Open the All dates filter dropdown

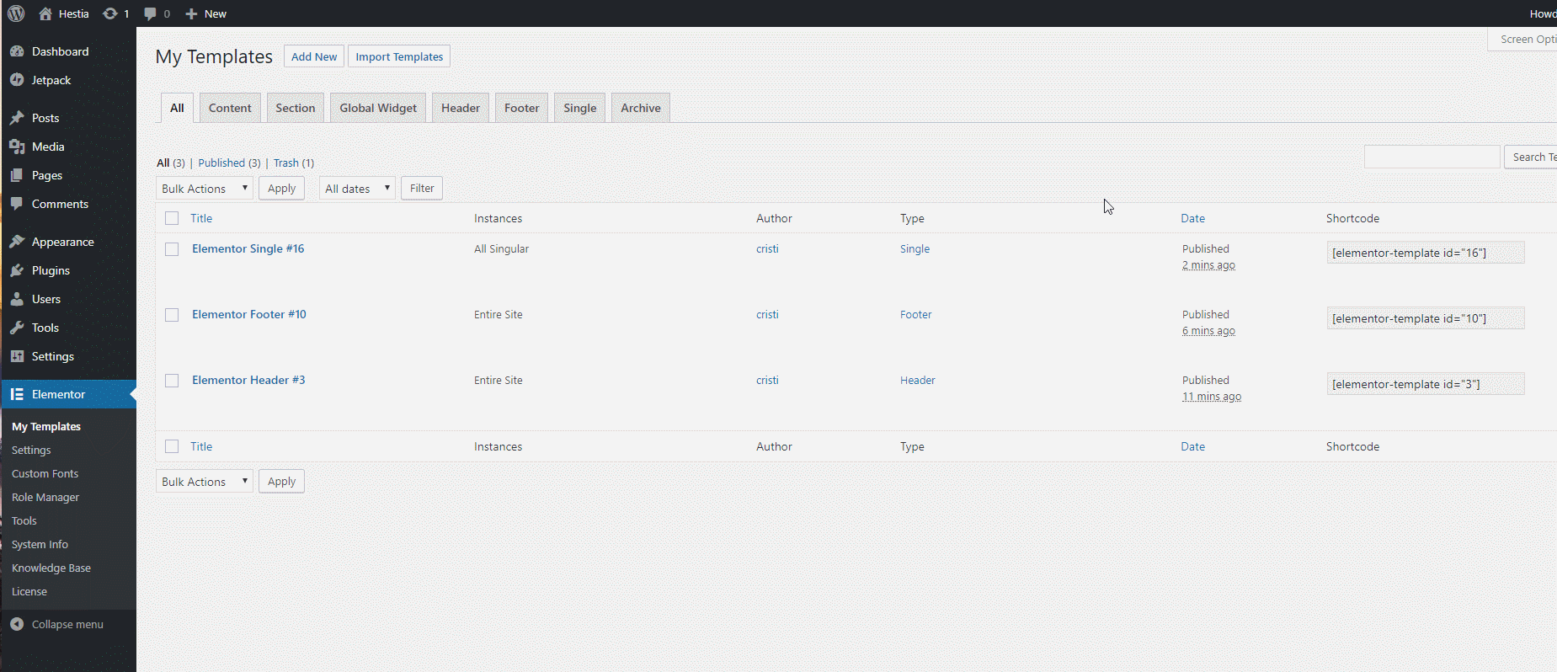pos(358,189)
